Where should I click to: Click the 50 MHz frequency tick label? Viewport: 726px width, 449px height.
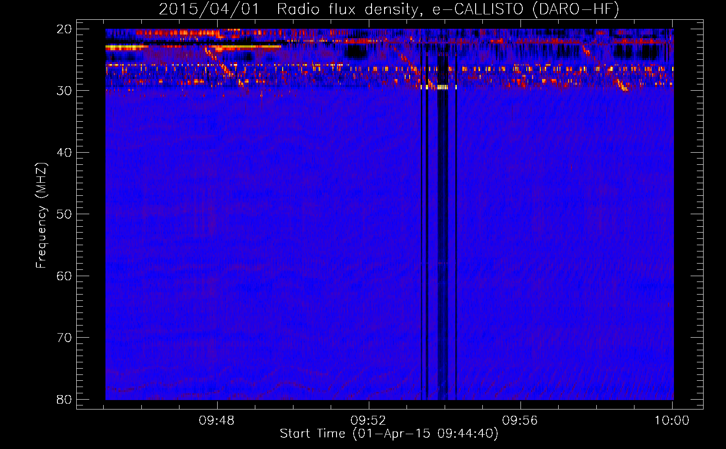pos(64,214)
